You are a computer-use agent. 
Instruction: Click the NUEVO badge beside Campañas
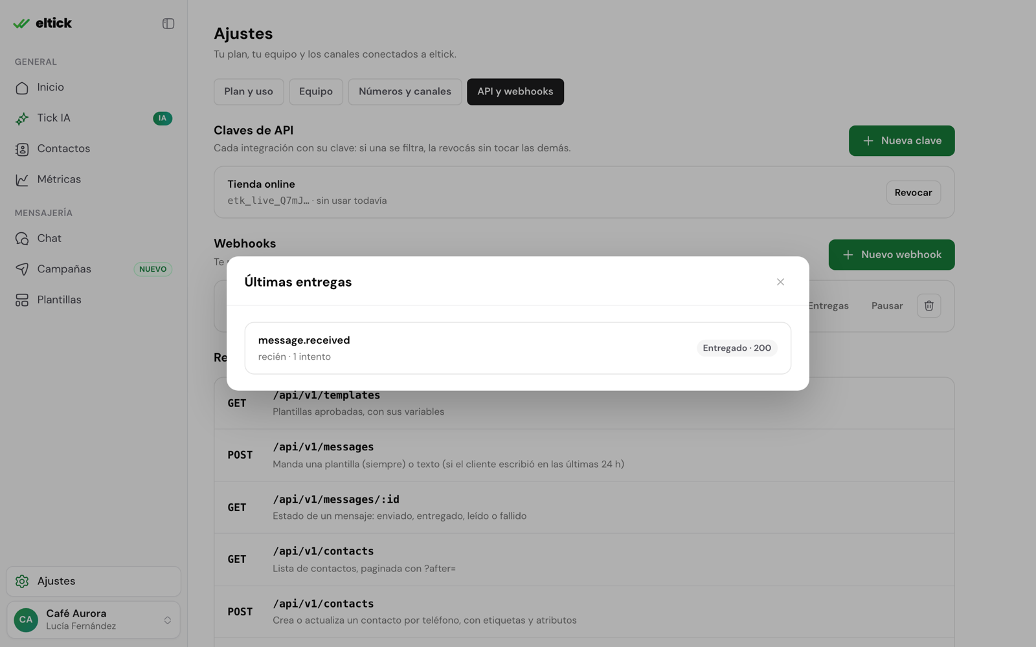pos(153,269)
